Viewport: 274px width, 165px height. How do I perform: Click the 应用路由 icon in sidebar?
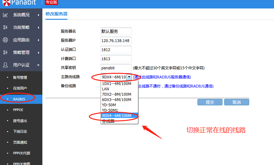pos(5,40)
